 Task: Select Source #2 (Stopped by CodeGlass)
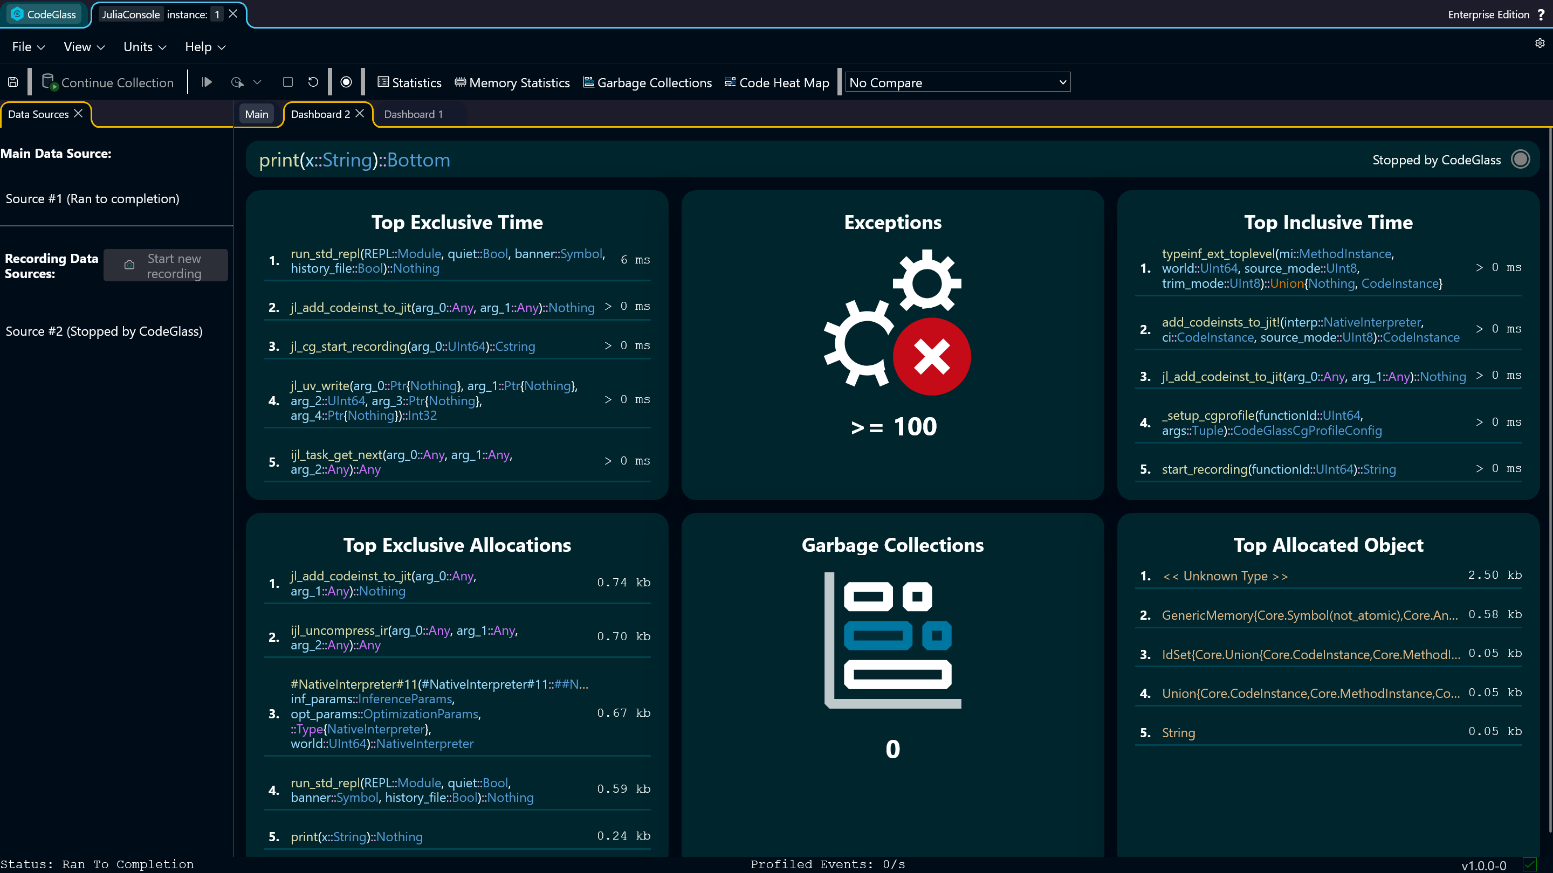pyautogui.click(x=104, y=331)
